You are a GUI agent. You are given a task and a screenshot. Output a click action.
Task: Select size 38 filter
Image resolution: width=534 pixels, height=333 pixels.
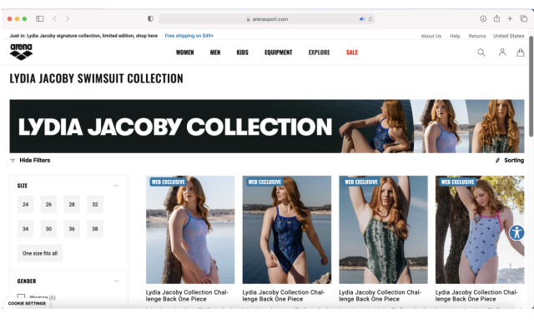click(x=95, y=229)
